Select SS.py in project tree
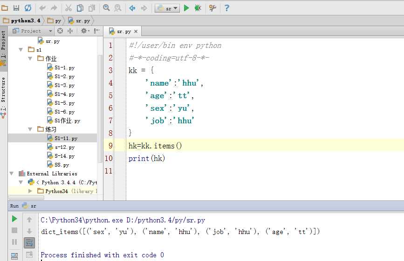The height and width of the screenshot is (261, 404). click(58, 165)
